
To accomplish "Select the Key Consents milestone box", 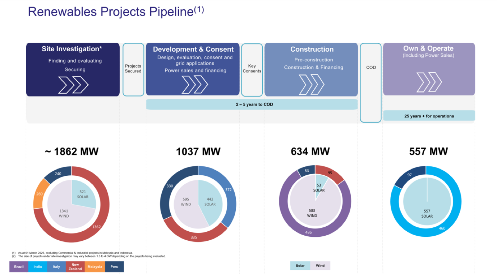I will (252, 70).
